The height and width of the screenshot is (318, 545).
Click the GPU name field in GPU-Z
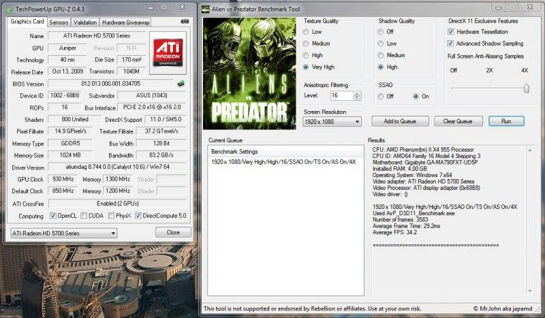coord(97,35)
